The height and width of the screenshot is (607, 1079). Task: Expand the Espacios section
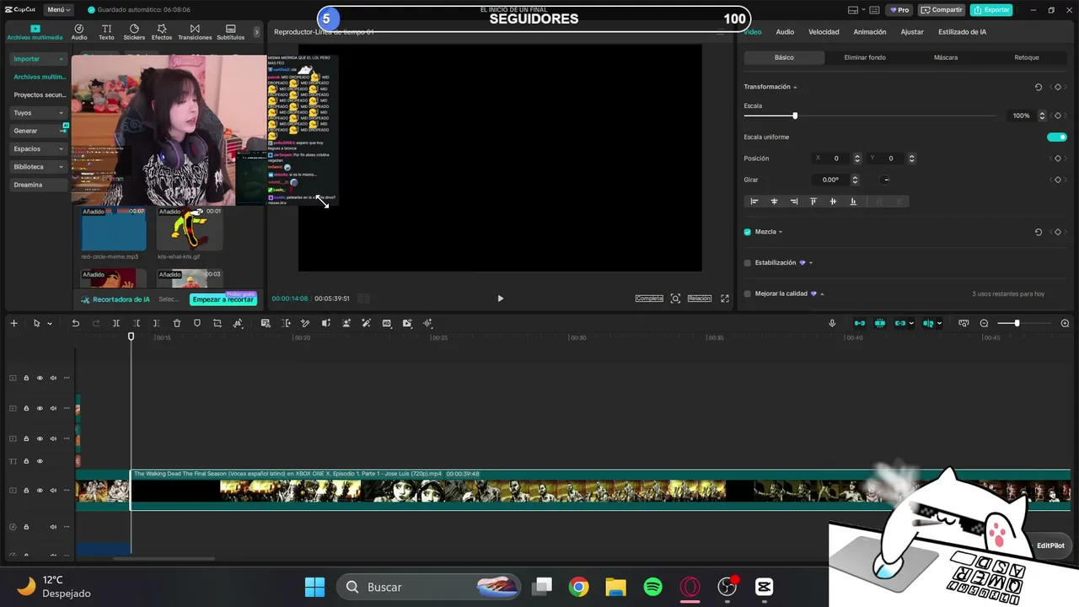[39, 149]
